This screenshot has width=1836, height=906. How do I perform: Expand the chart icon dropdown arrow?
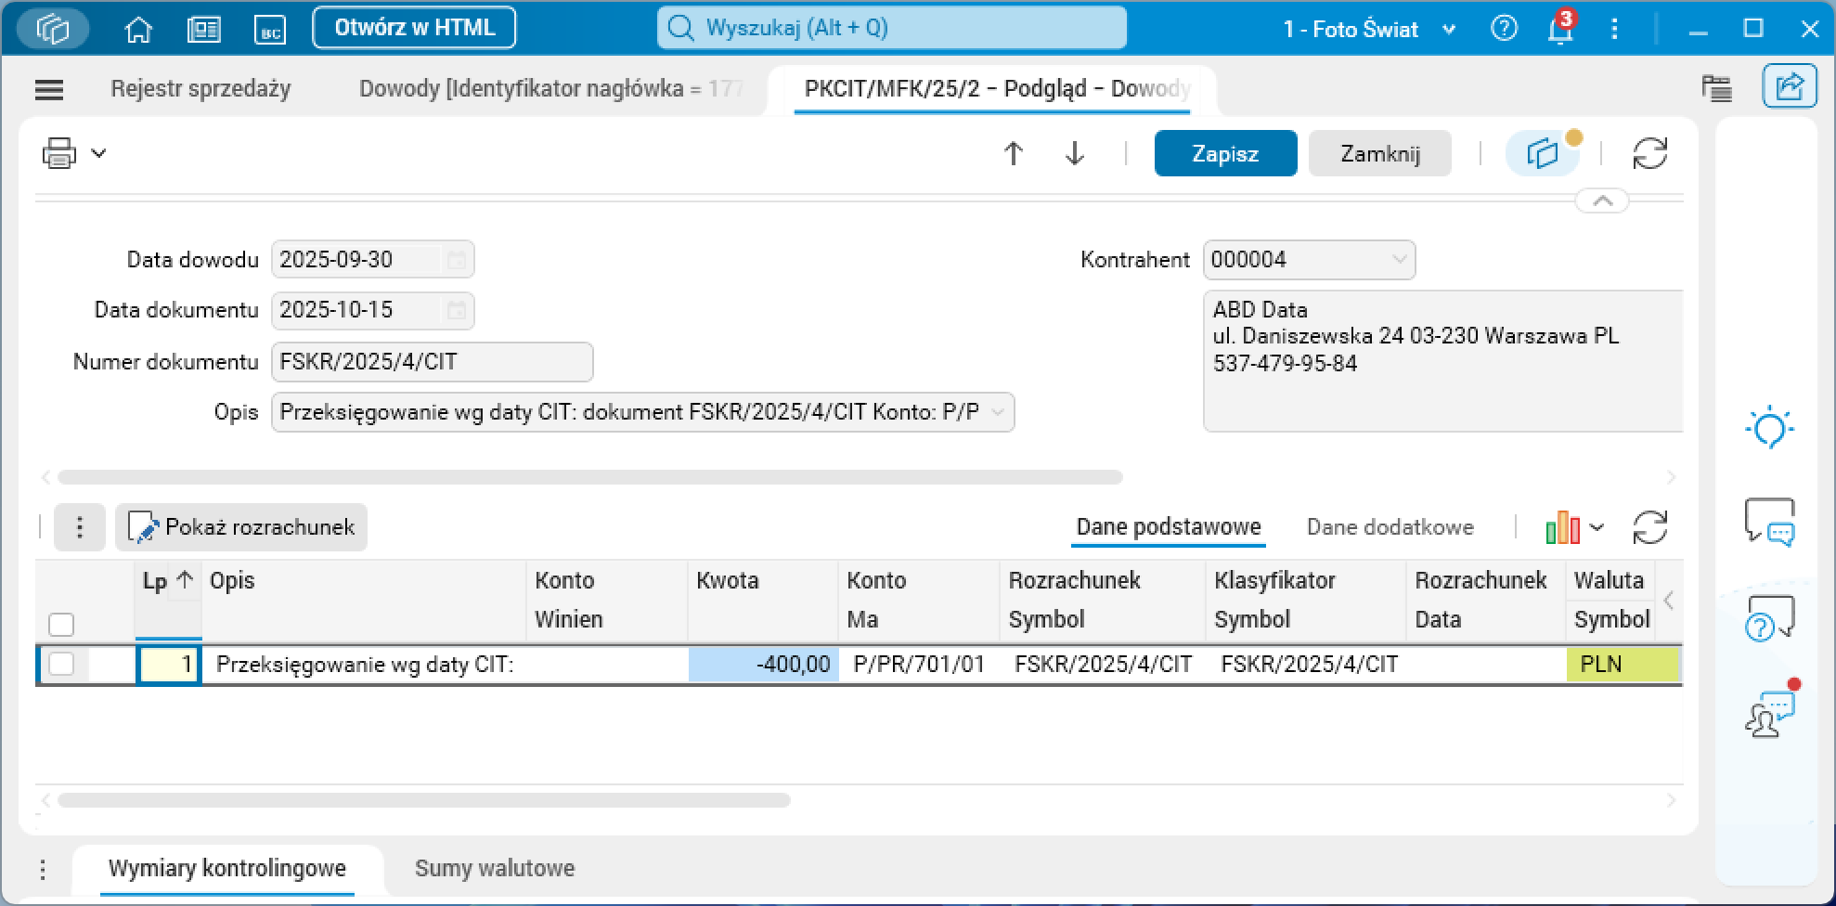click(x=1597, y=527)
